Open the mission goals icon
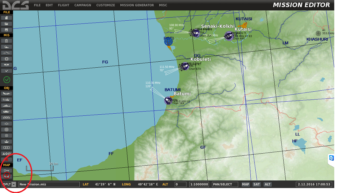This screenshot has height=193, width=340. coord(7,59)
